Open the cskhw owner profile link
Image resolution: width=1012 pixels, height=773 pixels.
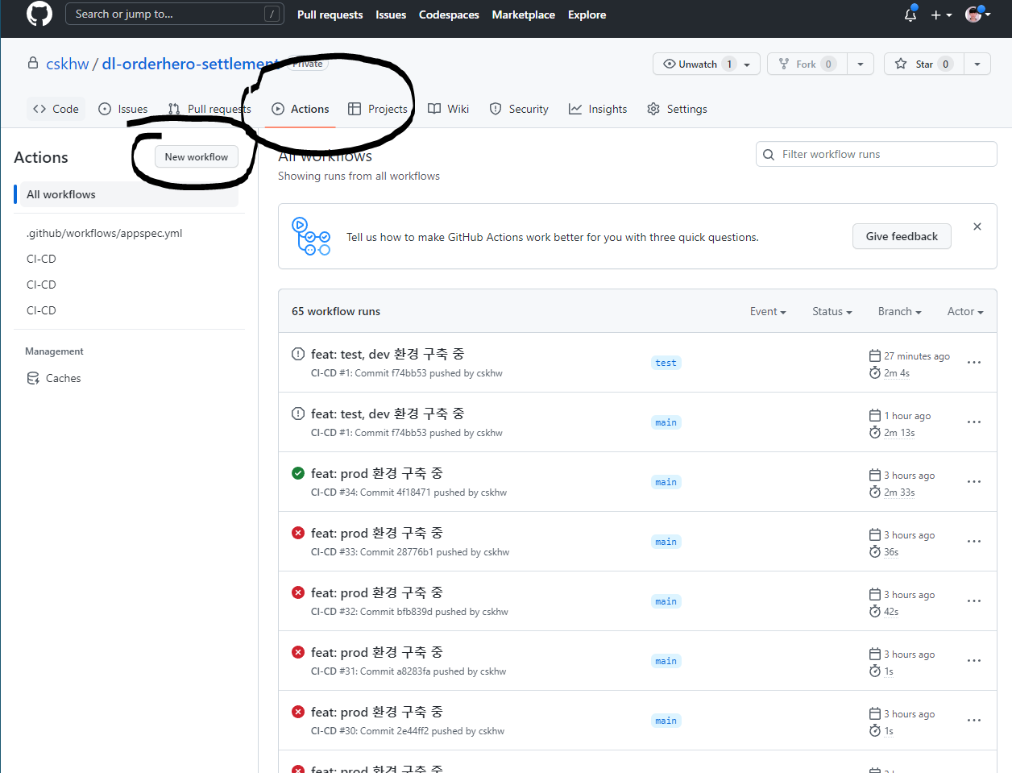68,64
